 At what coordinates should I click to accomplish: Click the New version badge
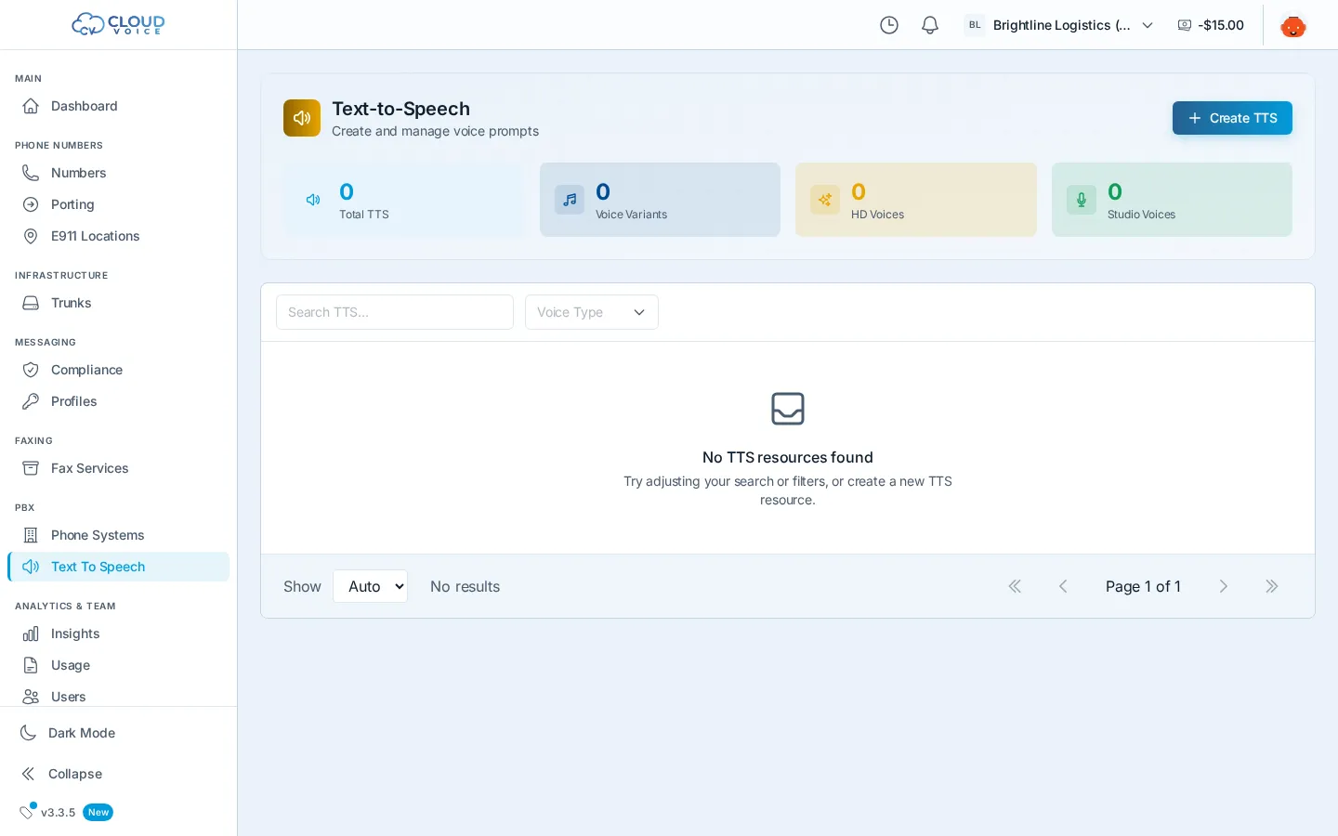pyautogui.click(x=98, y=812)
